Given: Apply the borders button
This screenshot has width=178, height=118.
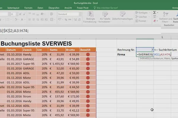Looking at the screenshot, I should 8,19.
